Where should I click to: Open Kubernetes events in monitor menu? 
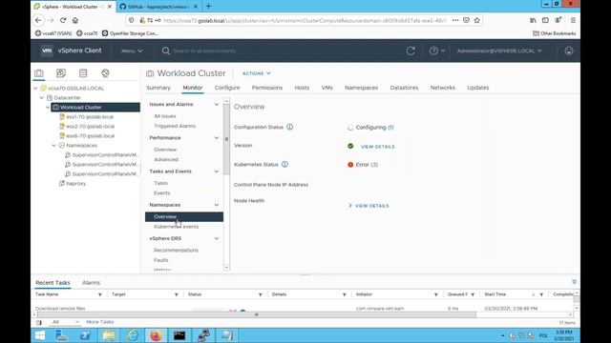click(176, 227)
